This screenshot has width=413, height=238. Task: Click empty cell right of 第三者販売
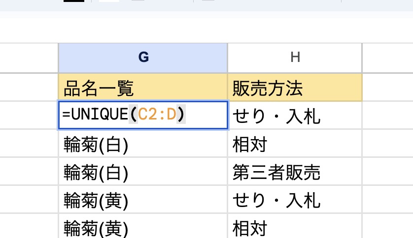(x=387, y=172)
